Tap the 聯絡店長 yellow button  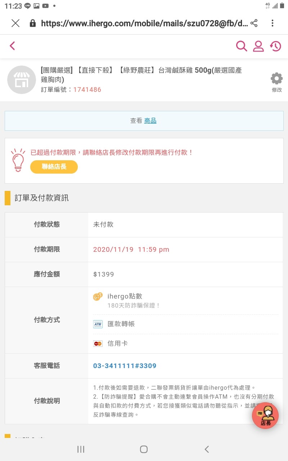coord(54,167)
